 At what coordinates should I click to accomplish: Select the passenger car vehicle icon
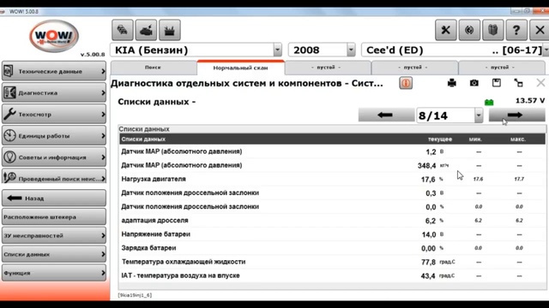click(x=122, y=30)
